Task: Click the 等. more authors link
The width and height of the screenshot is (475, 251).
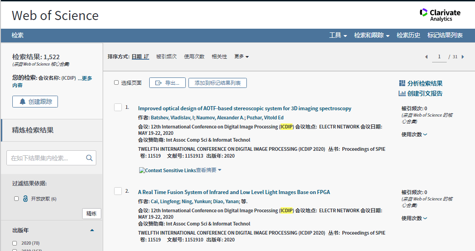Action: click(245, 201)
